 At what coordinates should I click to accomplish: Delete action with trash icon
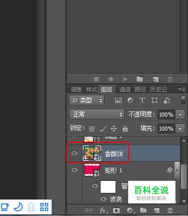(x=170, y=79)
